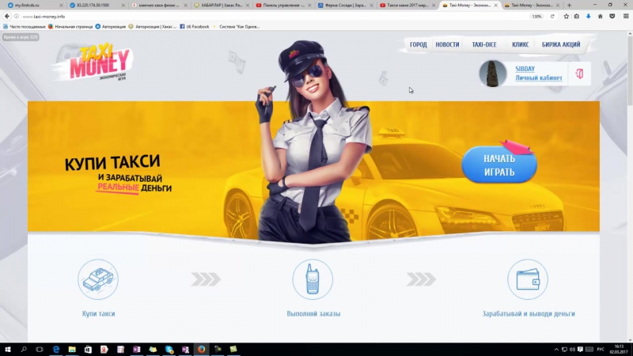Open File Explorer from the taskbar
This screenshot has height=356, width=633.
[72, 350]
